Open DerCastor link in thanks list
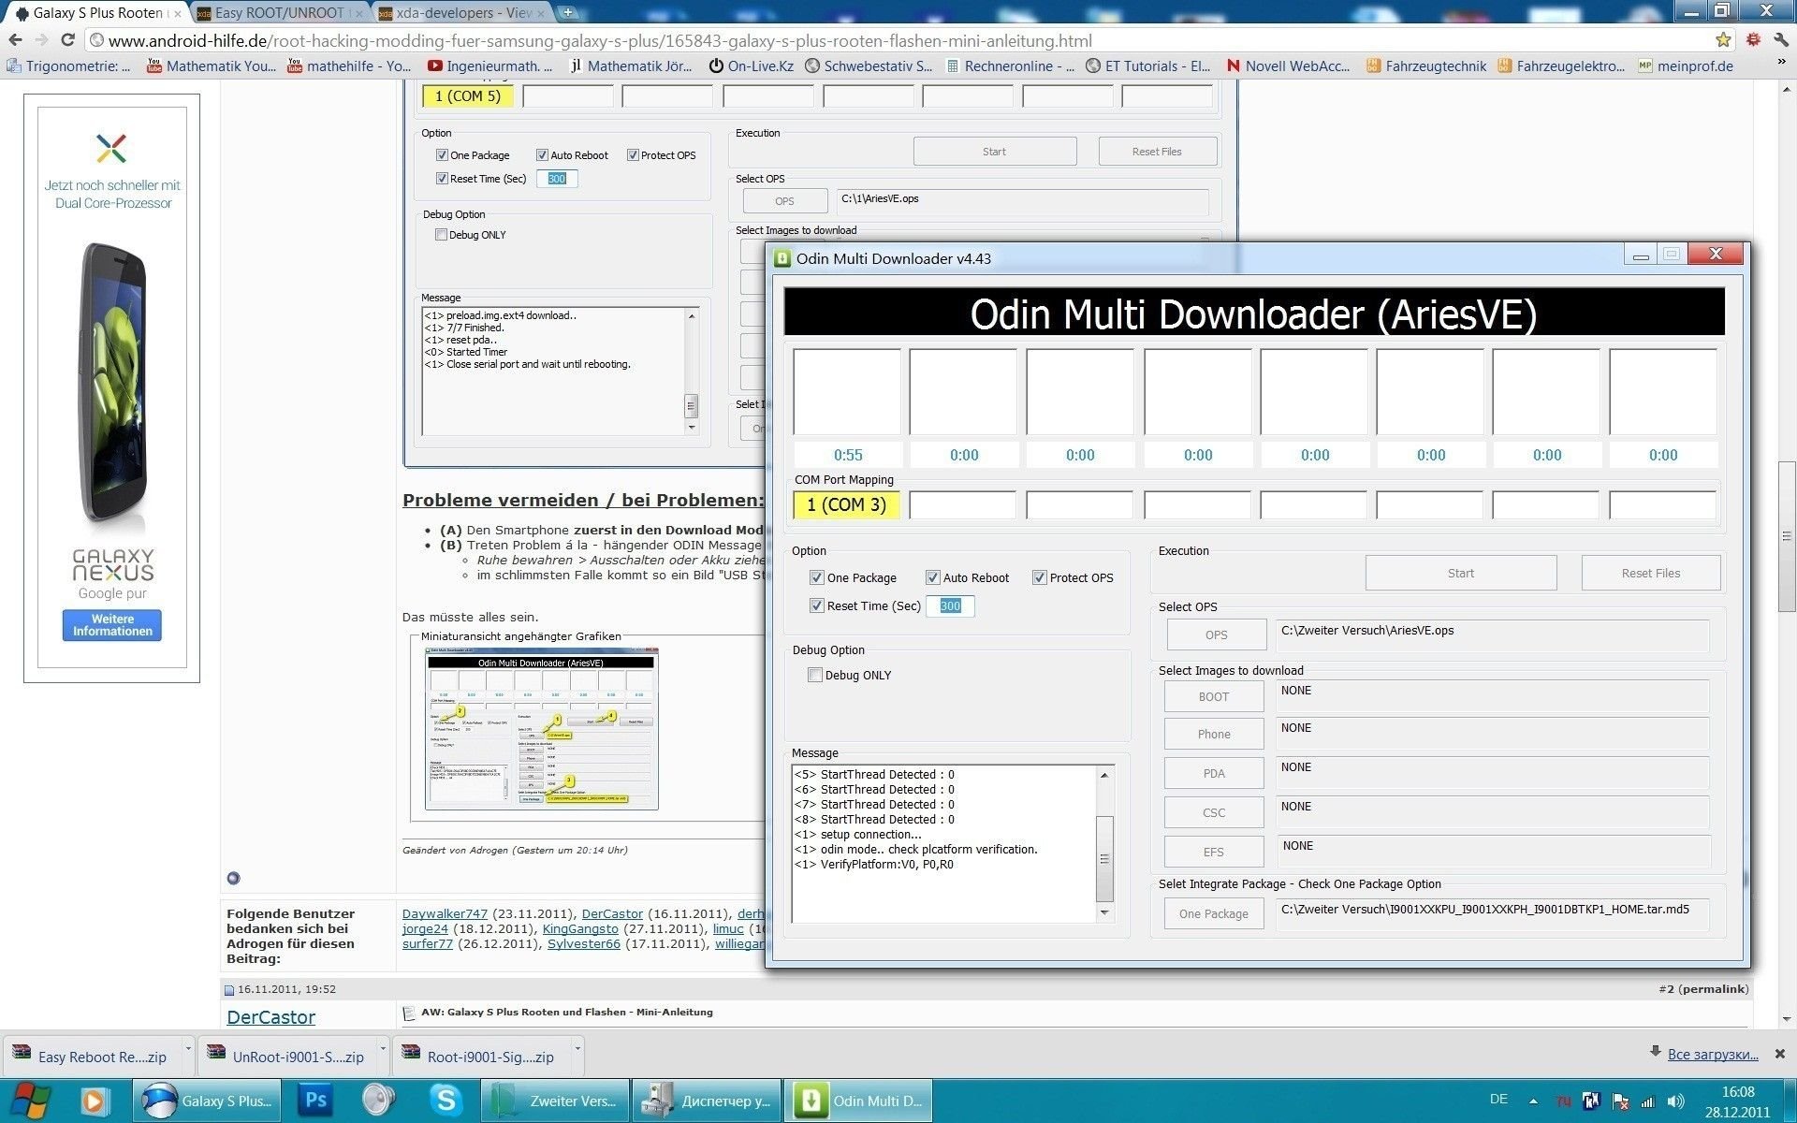 [x=612, y=913]
